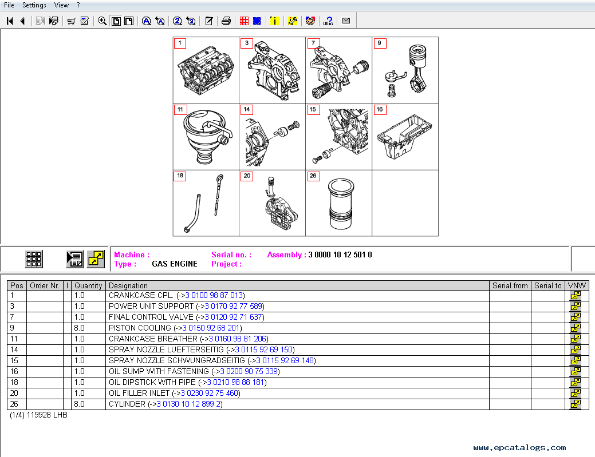
Task: Click the blue EU flag icon
Action: [257, 21]
